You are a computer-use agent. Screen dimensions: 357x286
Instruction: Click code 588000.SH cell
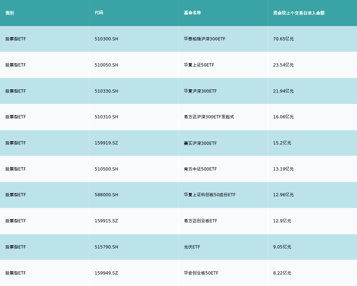click(x=106, y=195)
